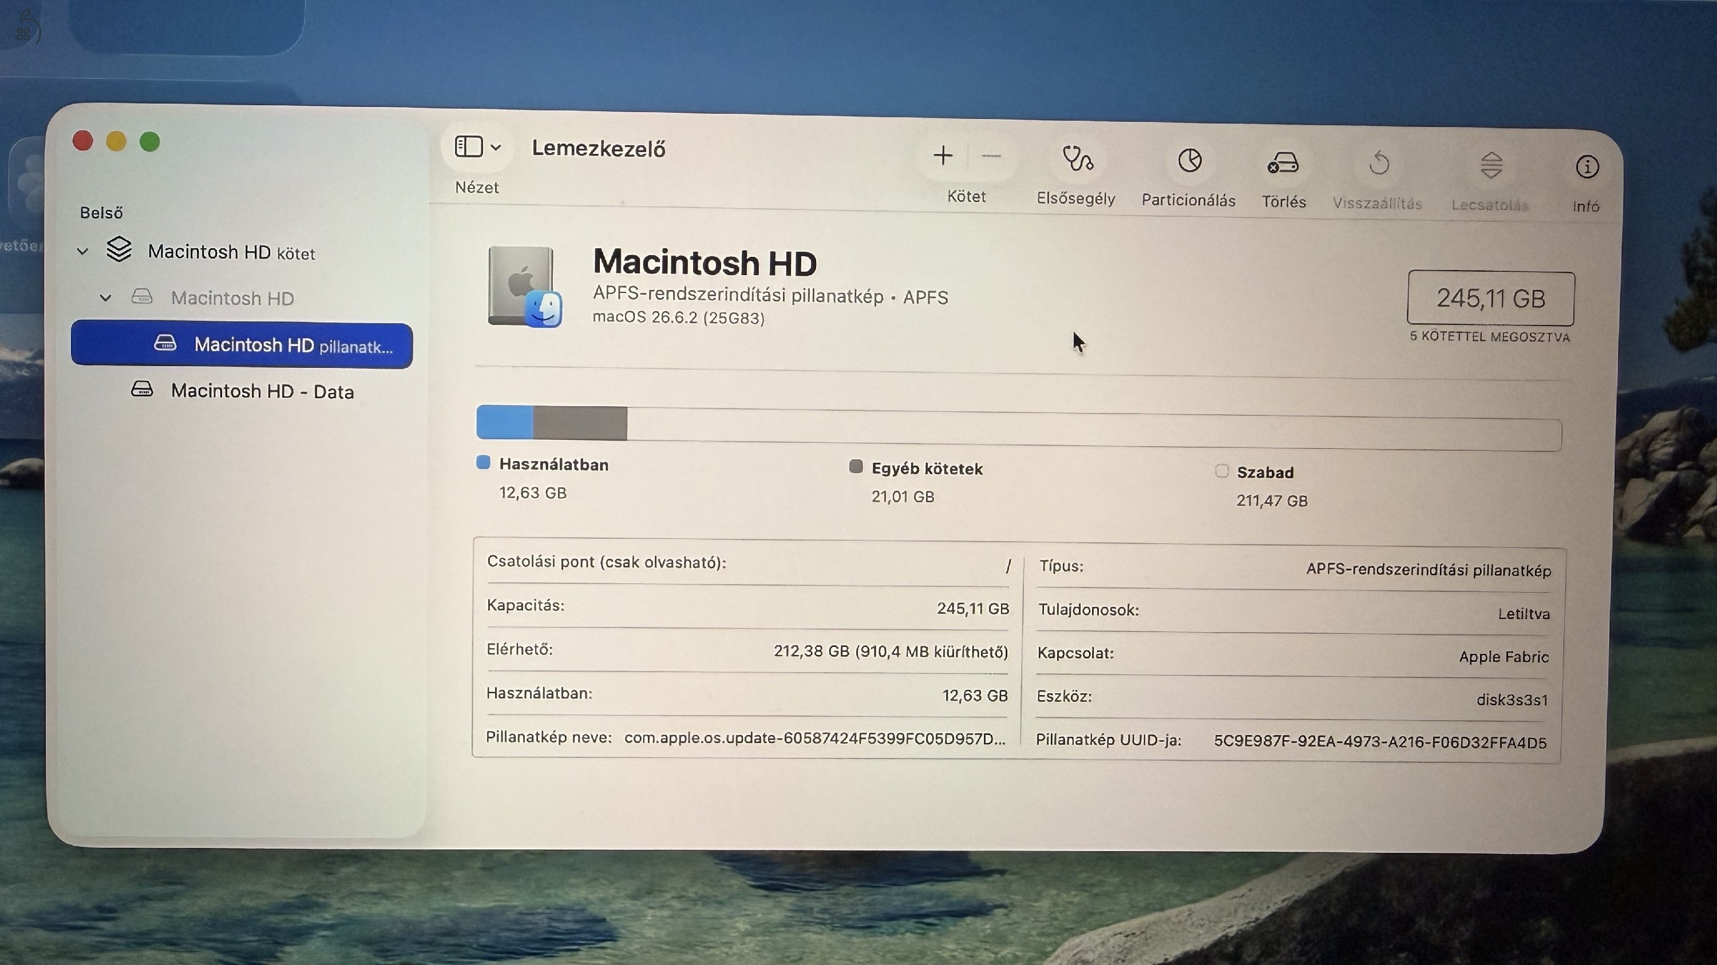
Task: Click the grey Egyéb kötetek legend swatch
Action: (x=856, y=466)
